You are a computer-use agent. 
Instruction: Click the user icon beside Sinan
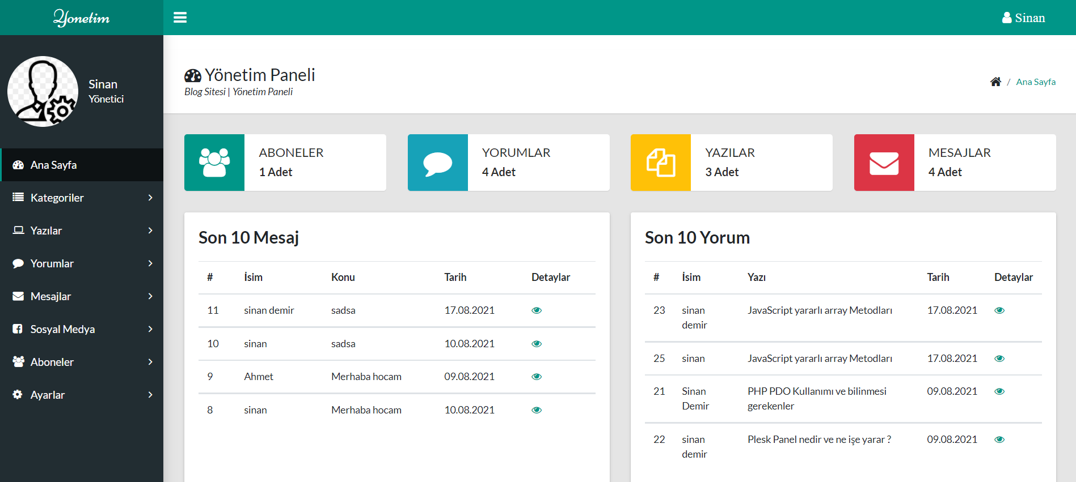click(1007, 18)
